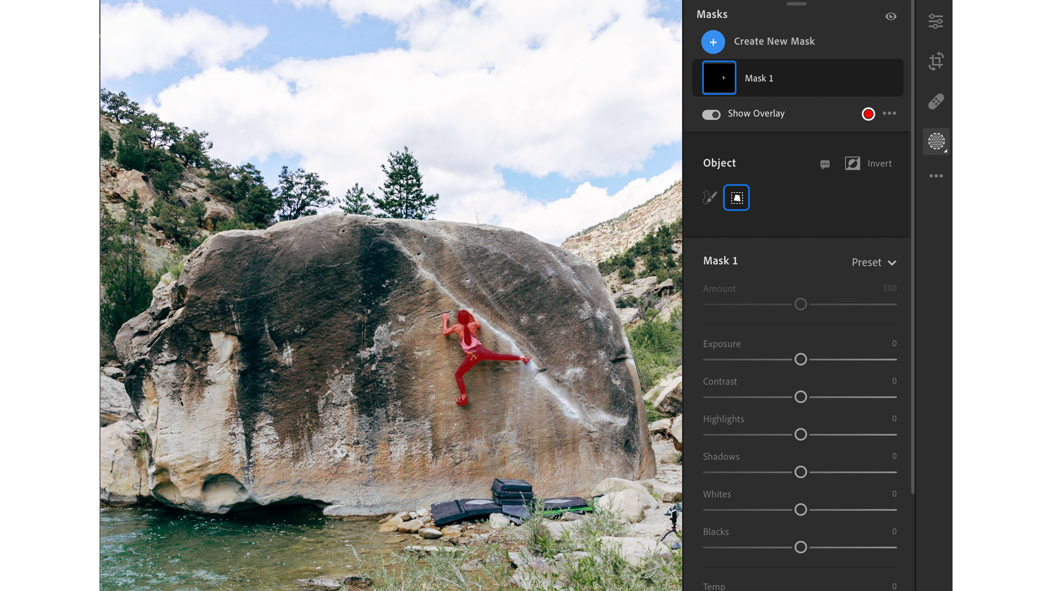Click the Mask 1 thumbnail preview
Screen dimensions: 1052x591
point(718,78)
